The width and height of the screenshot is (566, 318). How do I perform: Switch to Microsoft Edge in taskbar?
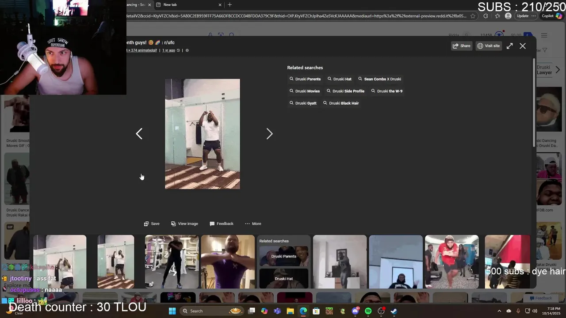tap(303, 311)
